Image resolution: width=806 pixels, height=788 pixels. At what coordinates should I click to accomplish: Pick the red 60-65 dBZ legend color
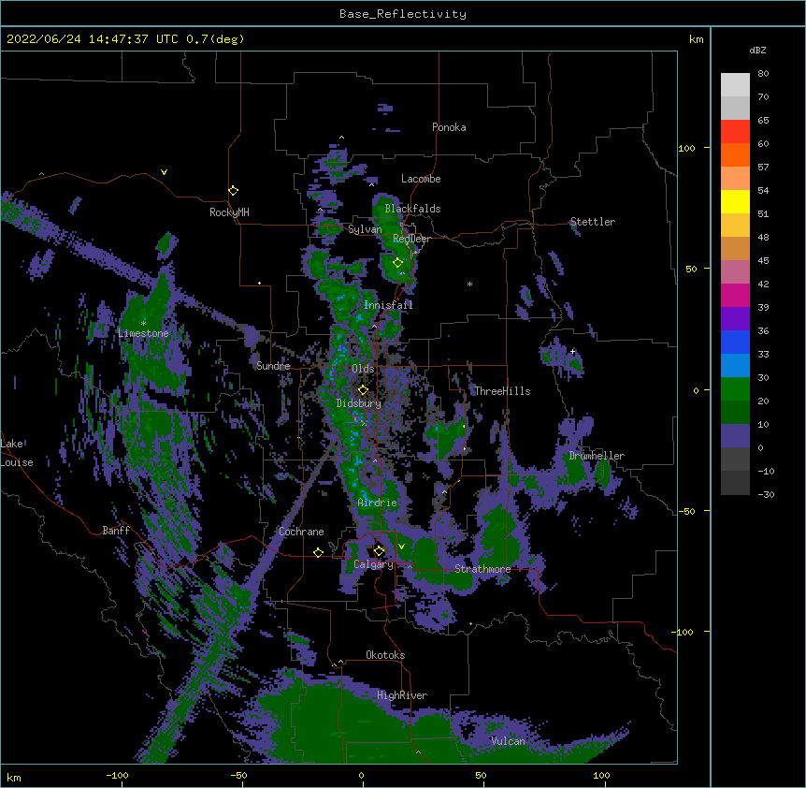click(x=735, y=131)
